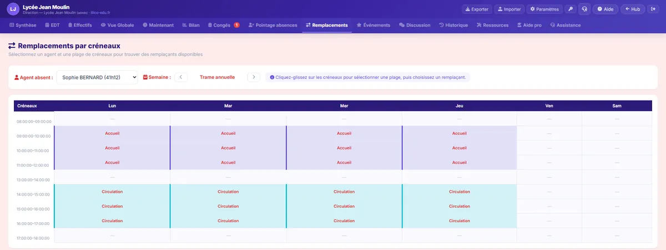Open the Bilan tab

tap(191, 25)
